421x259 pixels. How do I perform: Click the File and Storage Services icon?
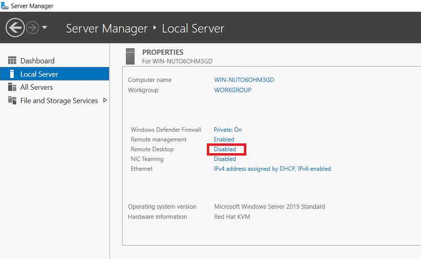click(x=12, y=100)
